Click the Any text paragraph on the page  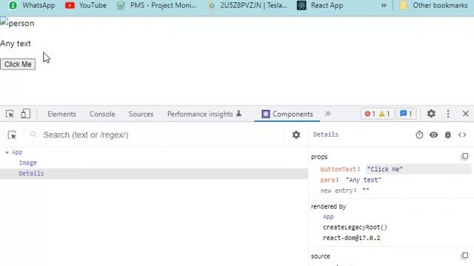click(16, 44)
